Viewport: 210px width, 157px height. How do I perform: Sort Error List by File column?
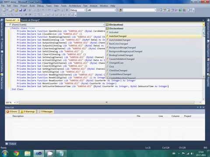click(138, 116)
